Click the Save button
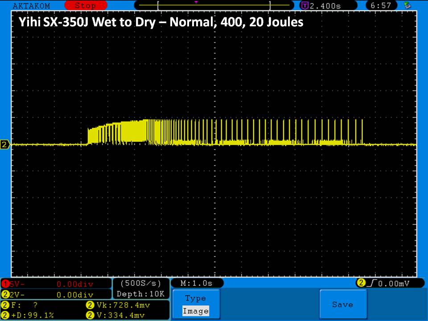 pos(342,305)
